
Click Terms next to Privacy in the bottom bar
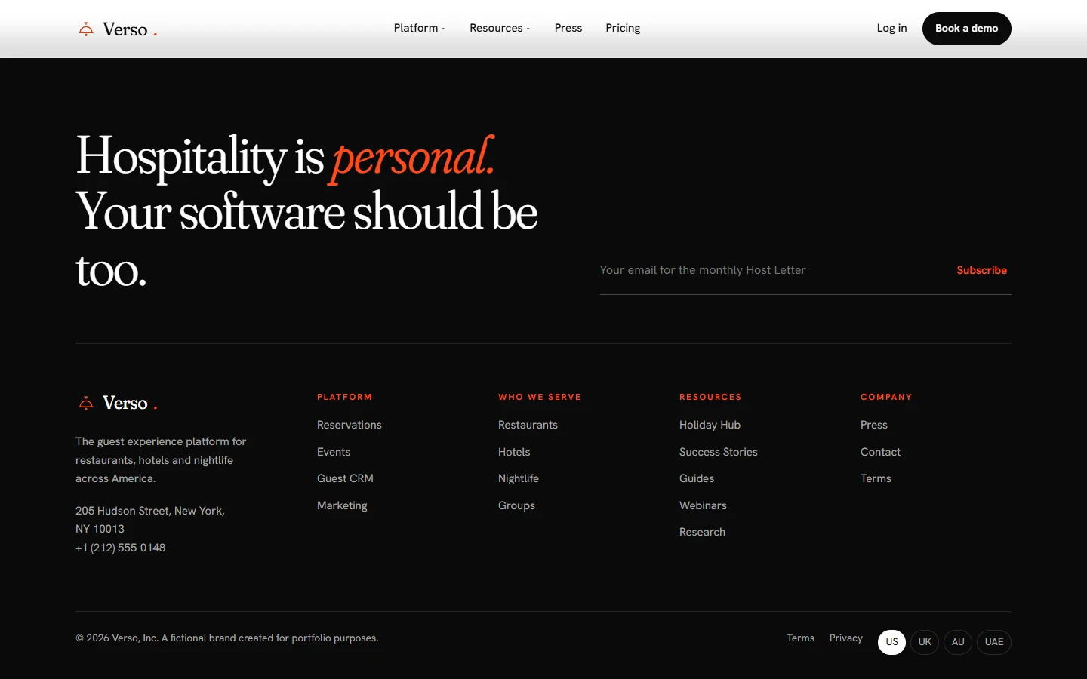point(800,638)
